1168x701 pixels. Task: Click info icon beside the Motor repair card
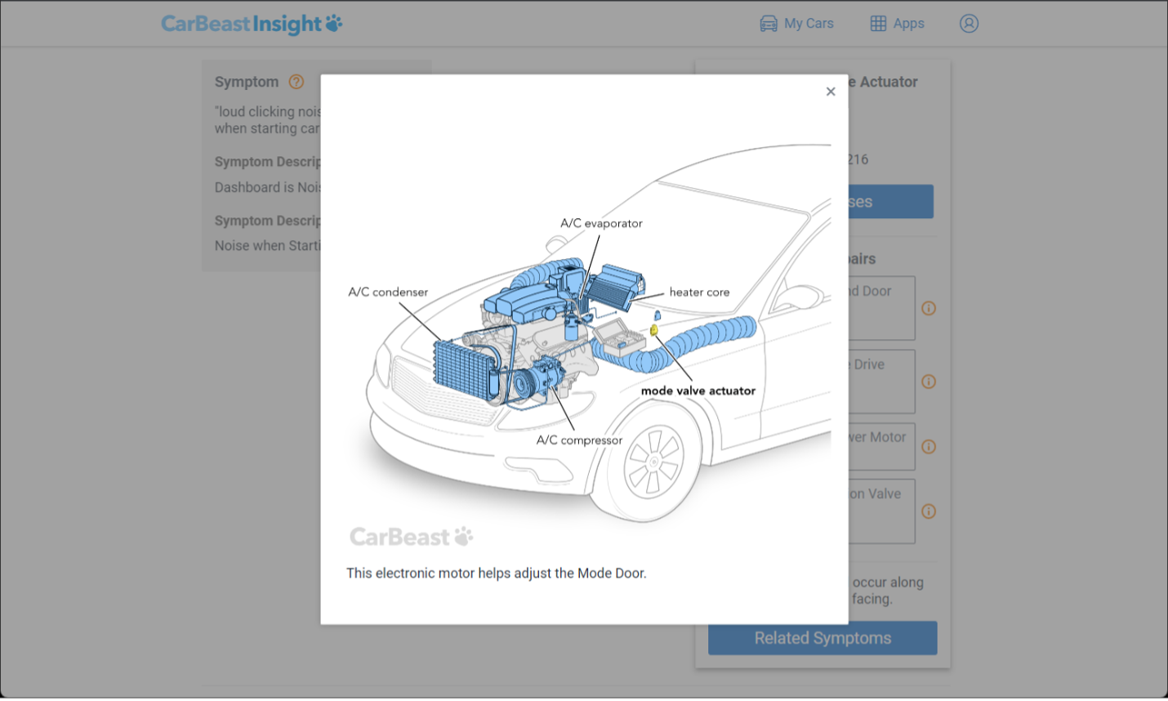[929, 447]
